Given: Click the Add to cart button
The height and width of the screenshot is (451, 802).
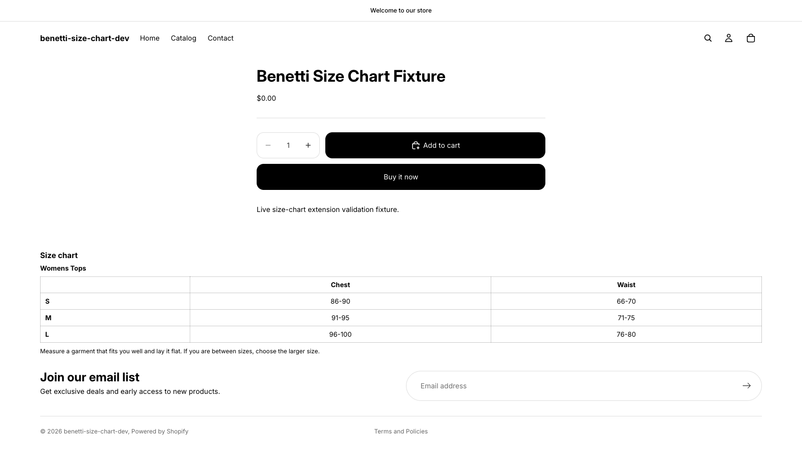Looking at the screenshot, I should (435, 145).
